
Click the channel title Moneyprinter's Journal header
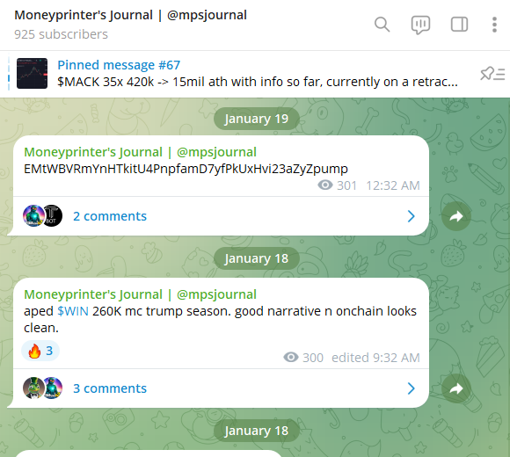click(x=130, y=15)
